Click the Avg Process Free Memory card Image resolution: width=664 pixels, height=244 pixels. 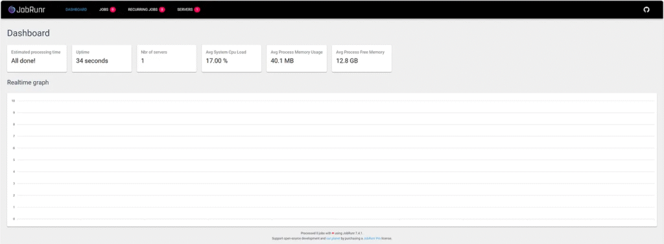click(x=362, y=58)
